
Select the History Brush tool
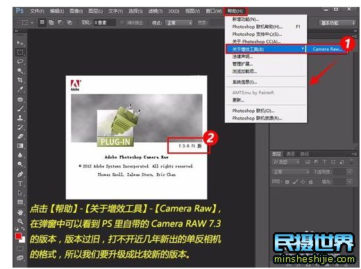pos(20,127)
